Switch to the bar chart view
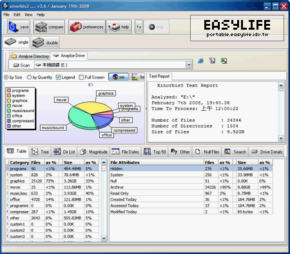 coord(138,77)
